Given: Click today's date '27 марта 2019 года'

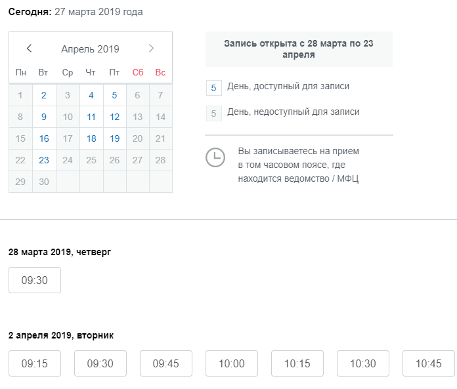Looking at the screenshot, I should pyautogui.click(x=98, y=12).
